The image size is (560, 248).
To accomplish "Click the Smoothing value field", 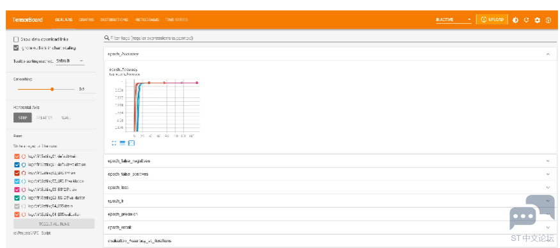I will tap(86, 89).
